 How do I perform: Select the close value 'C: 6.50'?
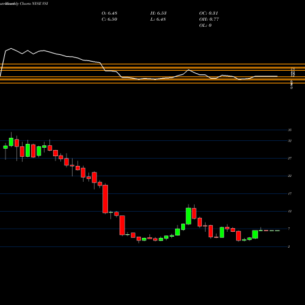109,20
